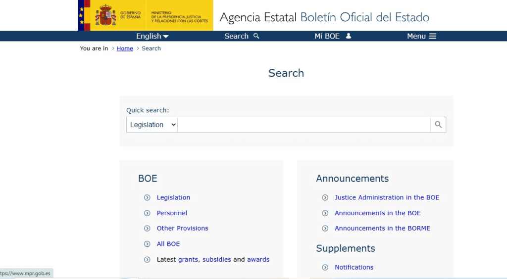Image resolution: width=507 pixels, height=279 pixels.
Task: Click the arrow bullet beside Announcements in the BOE
Action: [325, 213]
